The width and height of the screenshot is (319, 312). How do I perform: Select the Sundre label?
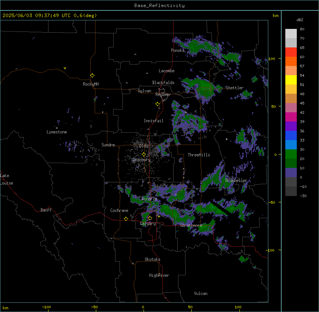tap(108, 145)
